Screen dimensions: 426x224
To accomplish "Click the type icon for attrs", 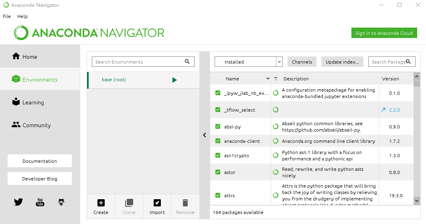I will [276, 195].
